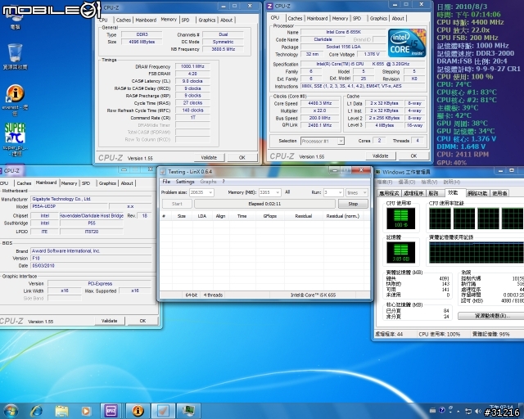Open the times unit dropdown in LinX

pos(357,192)
